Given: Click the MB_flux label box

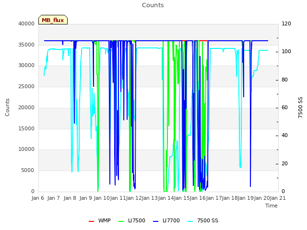Looking at the screenshot, I should [53, 20].
